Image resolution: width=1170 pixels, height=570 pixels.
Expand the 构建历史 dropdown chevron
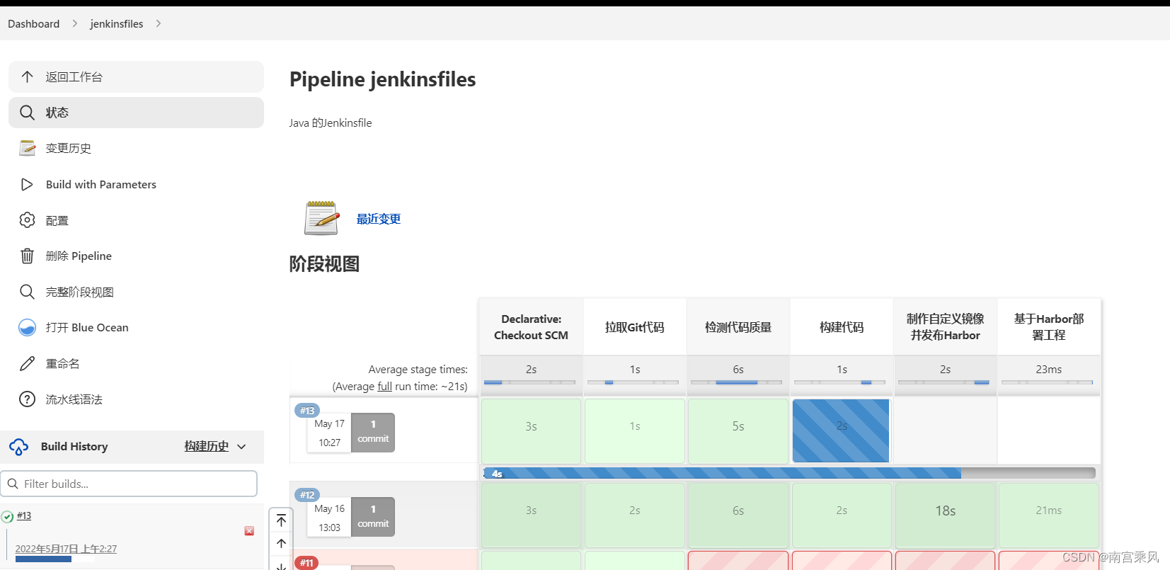coord(241,447)
